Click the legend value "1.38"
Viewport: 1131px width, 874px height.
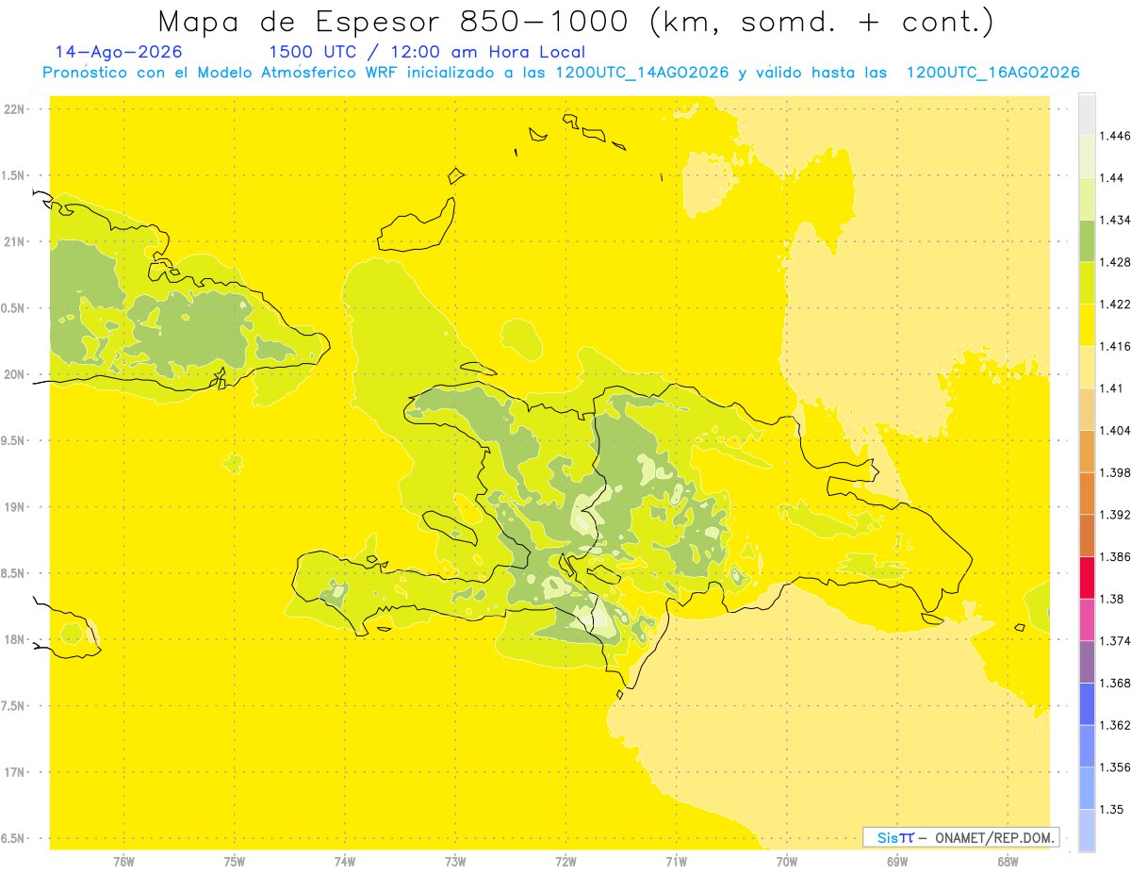(x=1111, y=599)
